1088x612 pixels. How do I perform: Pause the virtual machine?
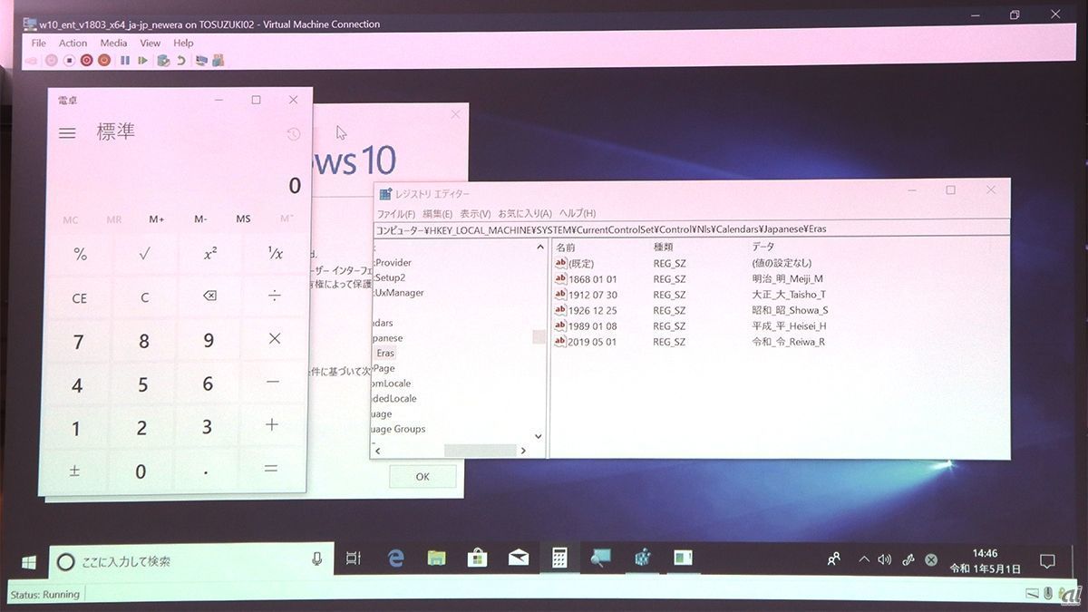click(x=125, y=60)
